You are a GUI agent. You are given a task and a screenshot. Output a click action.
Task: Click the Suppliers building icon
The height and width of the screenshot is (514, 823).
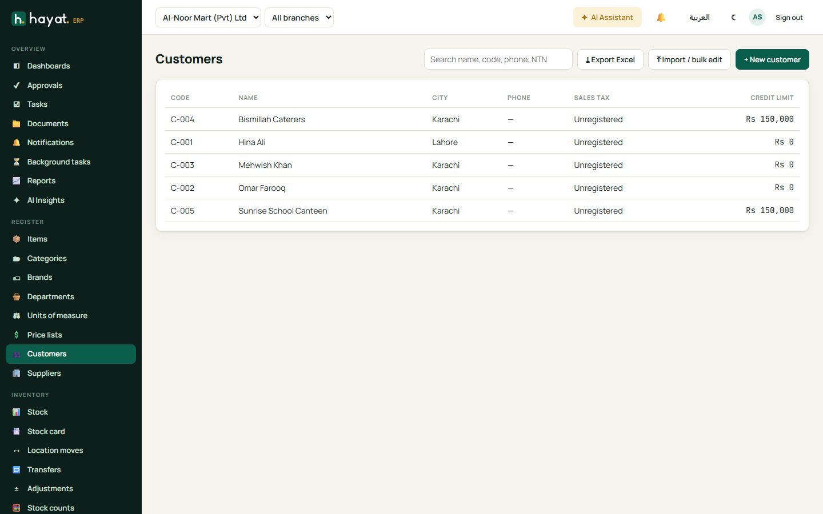pyautogui.click(x=17, y=374)
